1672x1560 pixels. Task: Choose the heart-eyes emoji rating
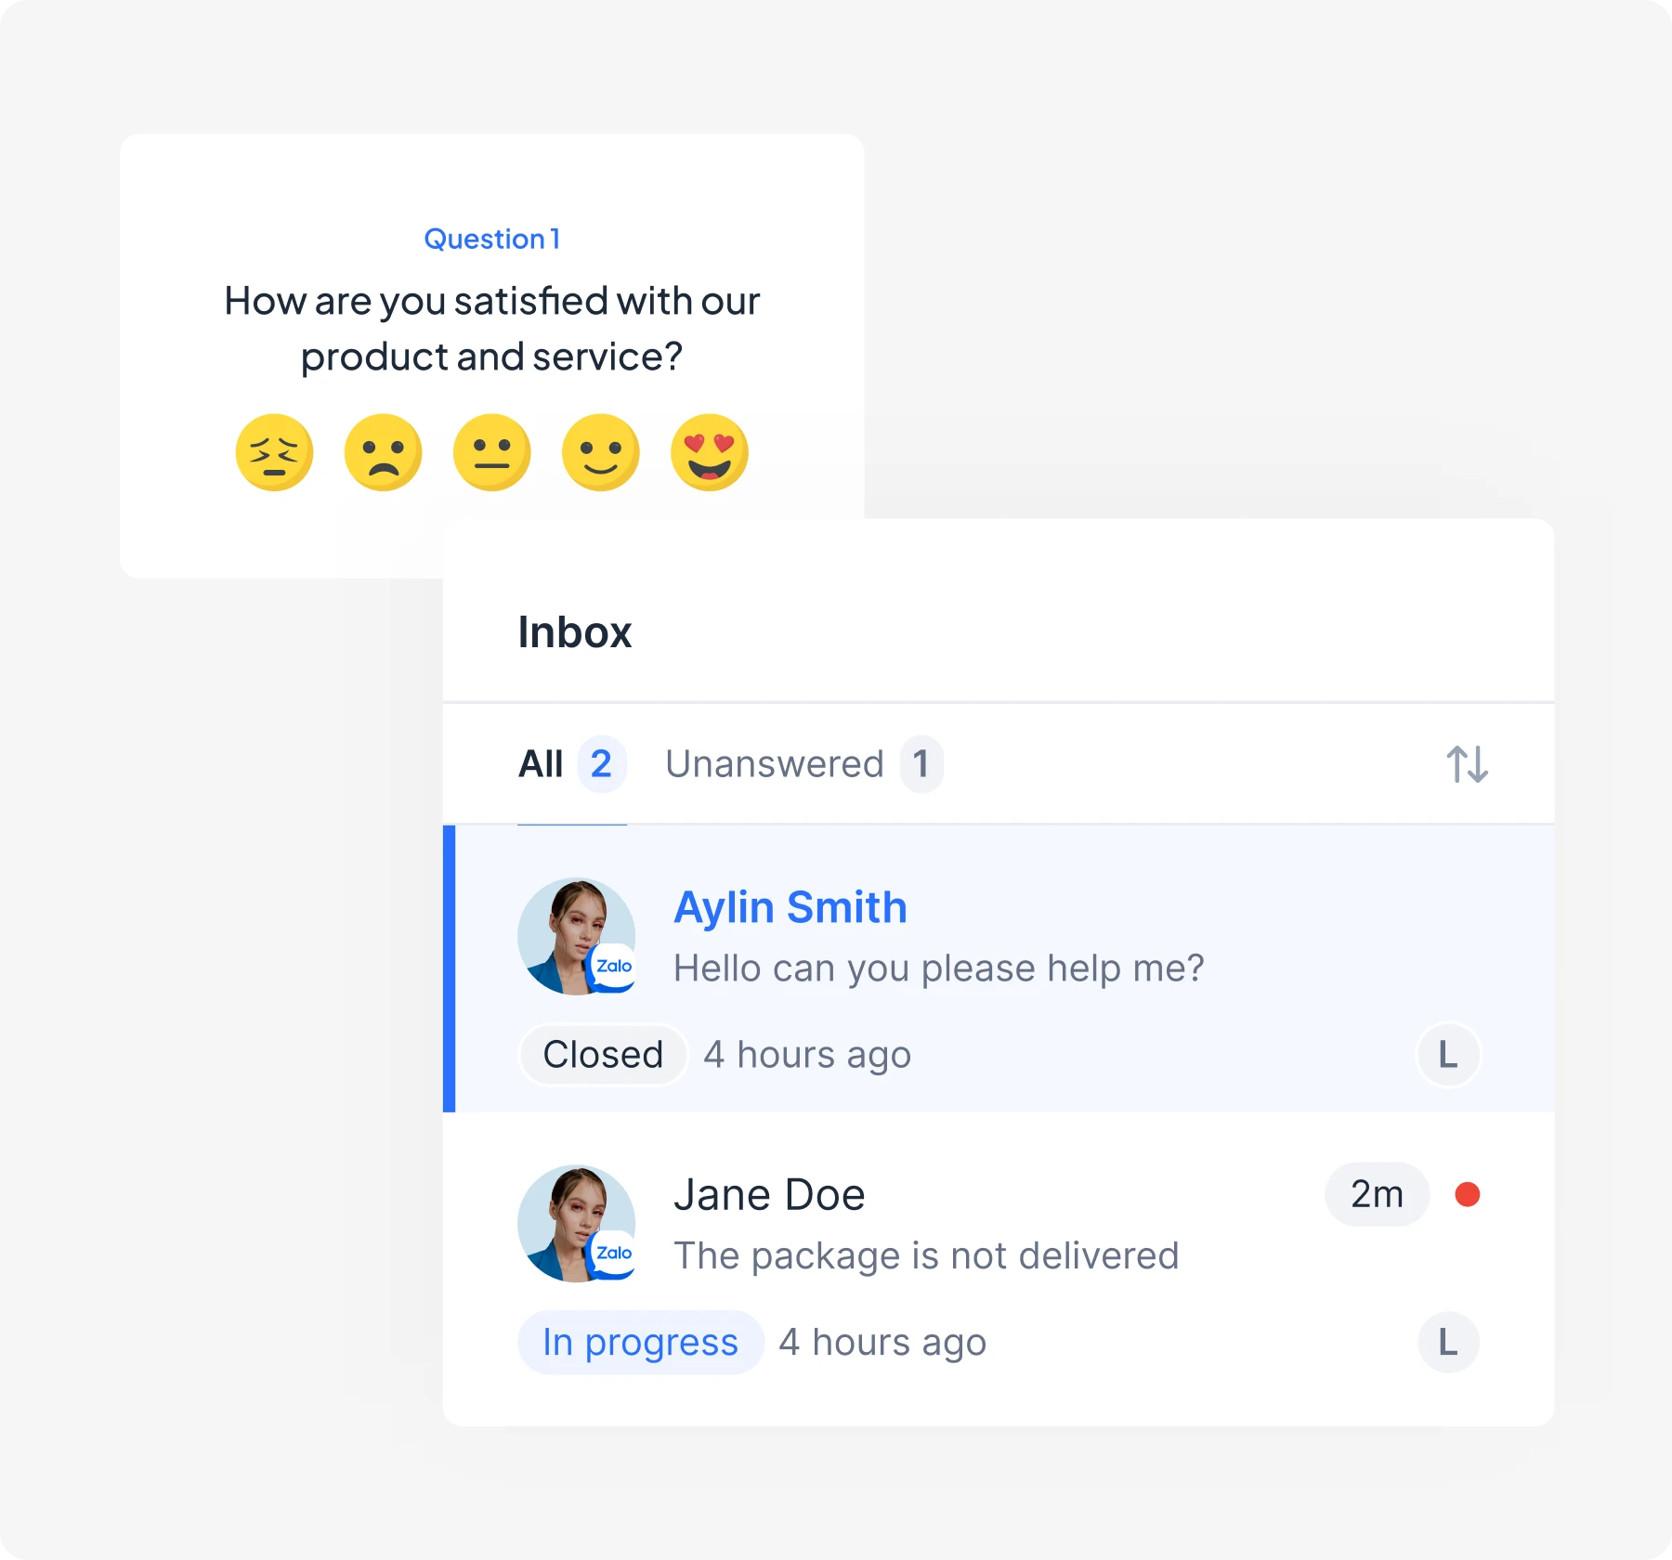point(710,452)
